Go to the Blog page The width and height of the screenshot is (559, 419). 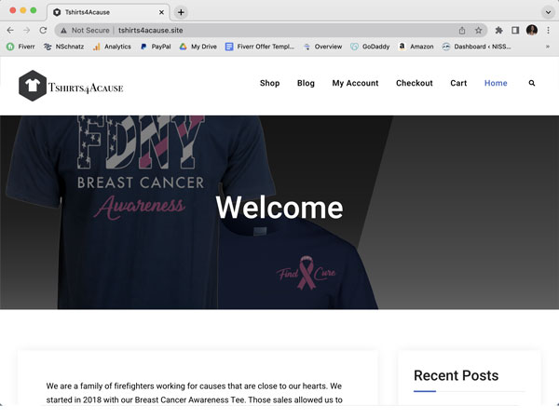tap(306, 83)
